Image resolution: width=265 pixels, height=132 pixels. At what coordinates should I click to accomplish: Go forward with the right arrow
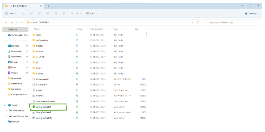(12, 22)
